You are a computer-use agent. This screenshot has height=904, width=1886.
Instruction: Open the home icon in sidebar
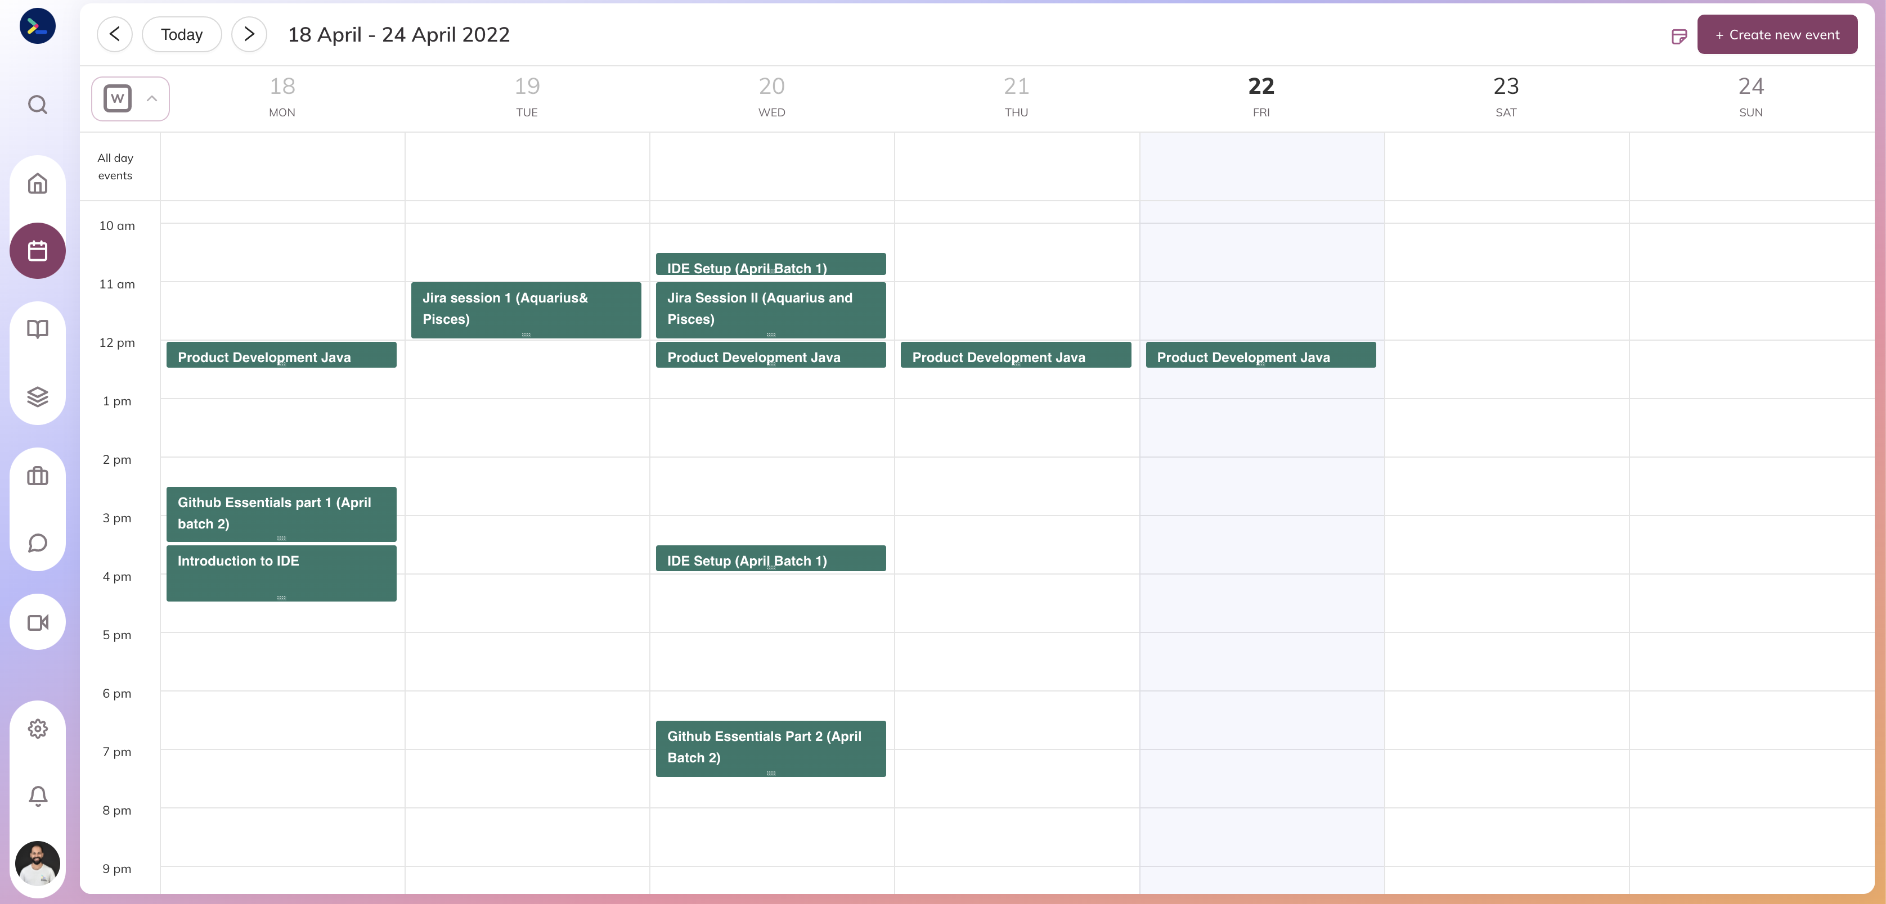tap(37, 184)
